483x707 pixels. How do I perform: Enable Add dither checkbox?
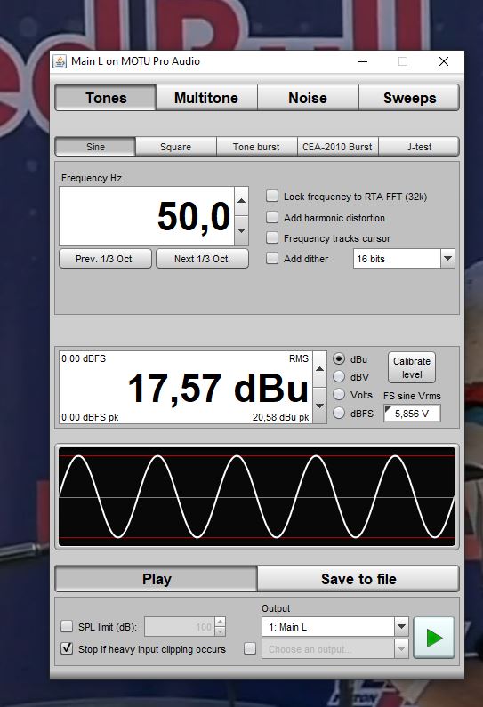click(x=272, y=259)
